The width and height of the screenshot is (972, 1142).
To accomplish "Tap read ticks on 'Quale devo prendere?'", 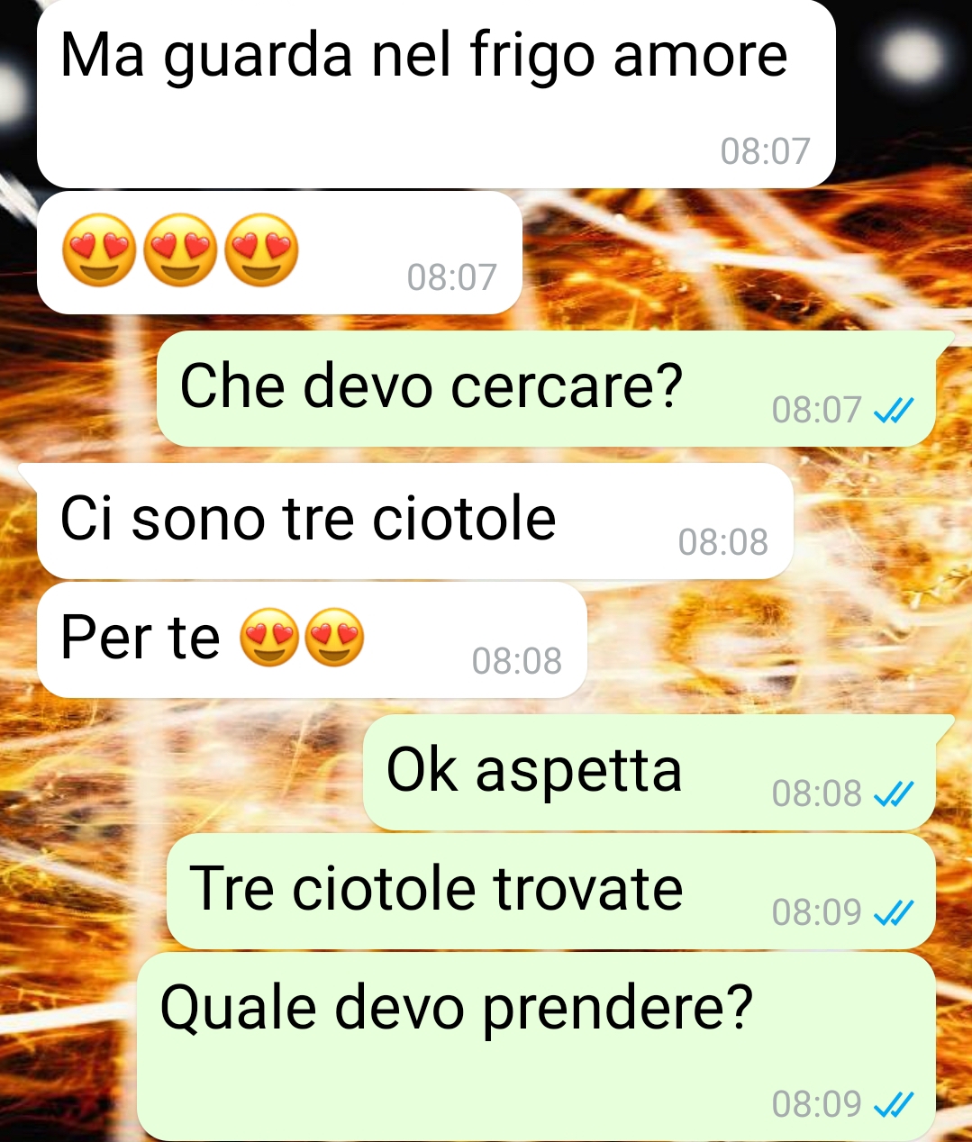I will pos(894,1104).
